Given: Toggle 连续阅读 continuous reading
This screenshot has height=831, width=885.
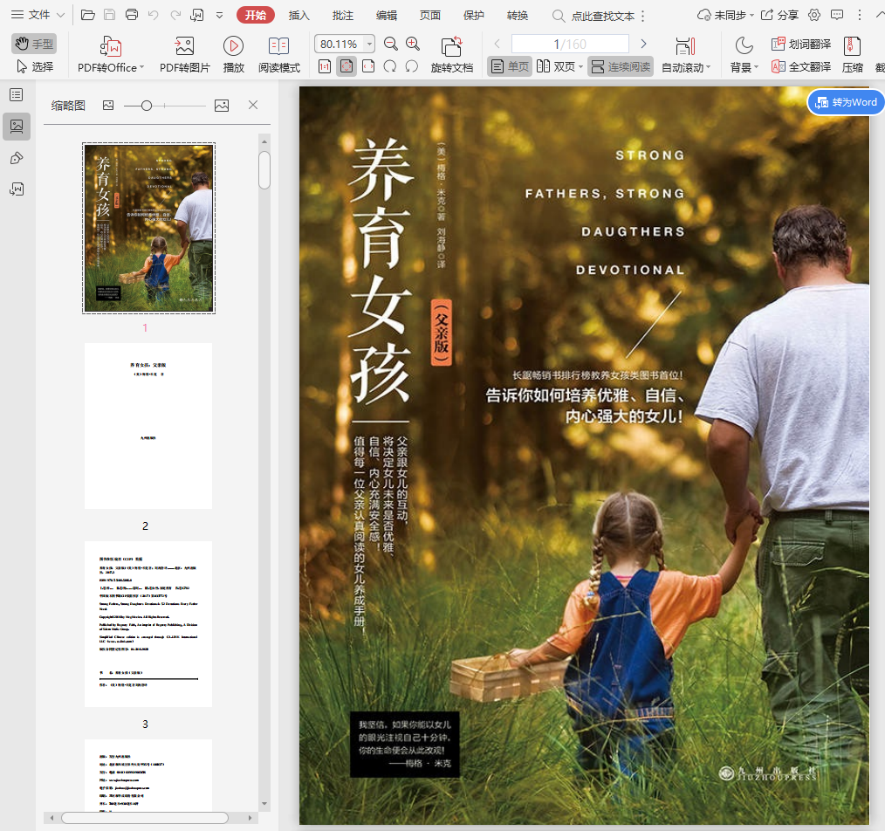Looking at the screenshot, I should (x=621, y=66).
